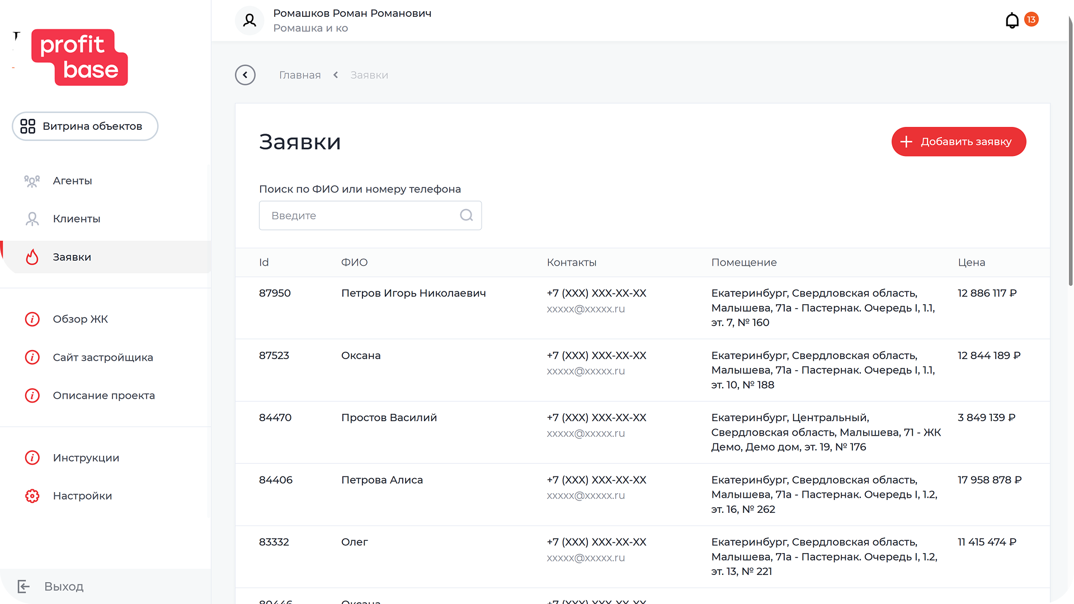The width and height of the screenshot is (1074, 604).
Task: Open Описание проекта
Action: coord(105,395)
